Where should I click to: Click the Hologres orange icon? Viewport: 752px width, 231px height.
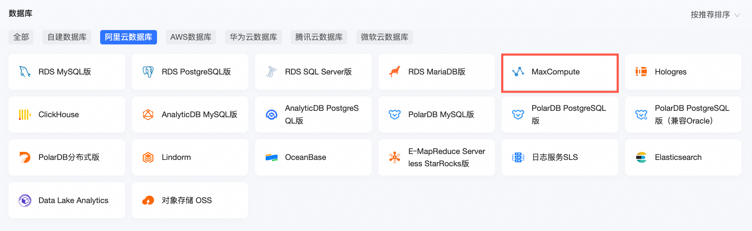tap(641, 71)
